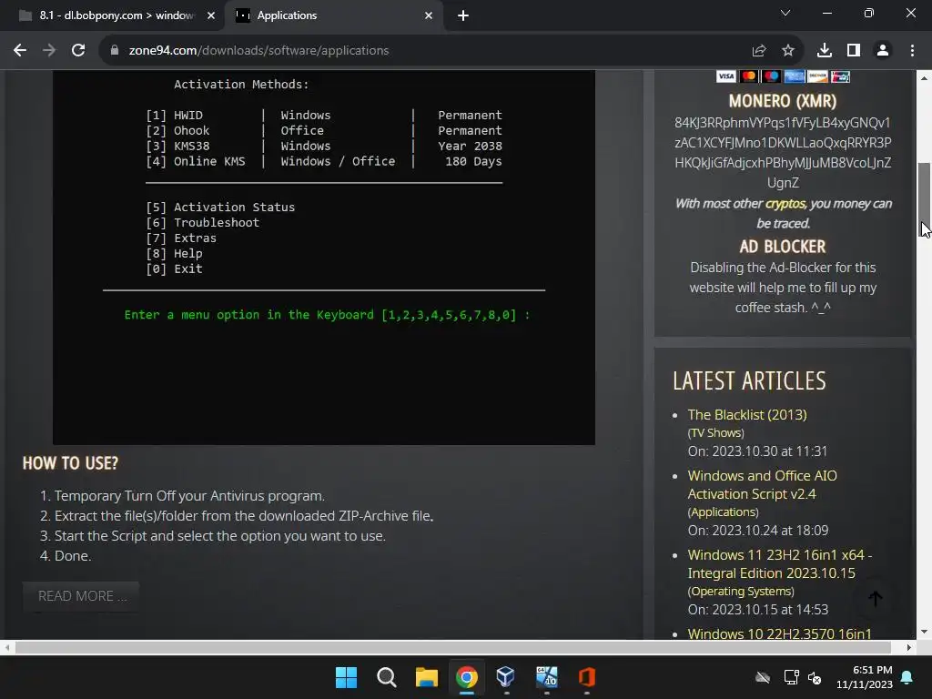
Task: Open the Windows Start menu
Action: 346,677
